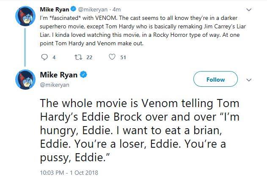The height and width of the screenshot is (179, 267).
Task: Click the retweet count 22
Action: (x=90, y=58)
